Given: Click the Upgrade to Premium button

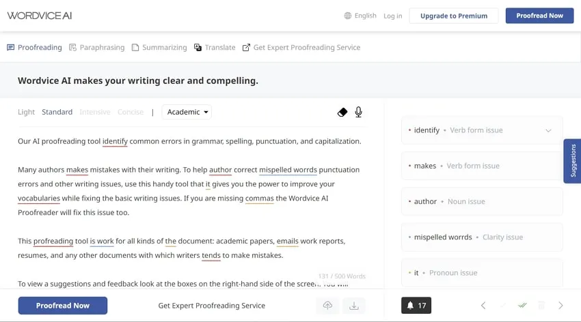Looking at the screenshot, I should [454, 16].
